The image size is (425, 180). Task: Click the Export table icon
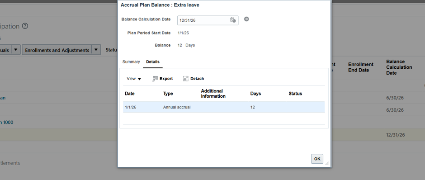[x=155, y=79]
